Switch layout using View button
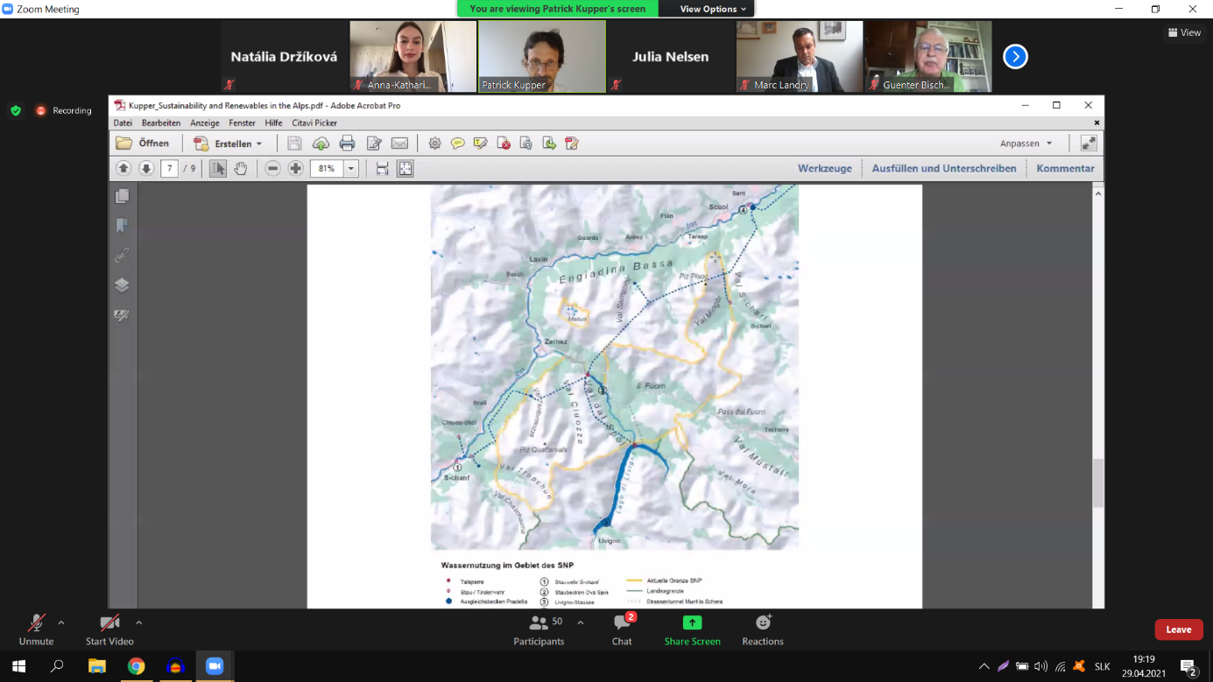The width and height of the screenshot is (1213, 682). pos(1184,32)
